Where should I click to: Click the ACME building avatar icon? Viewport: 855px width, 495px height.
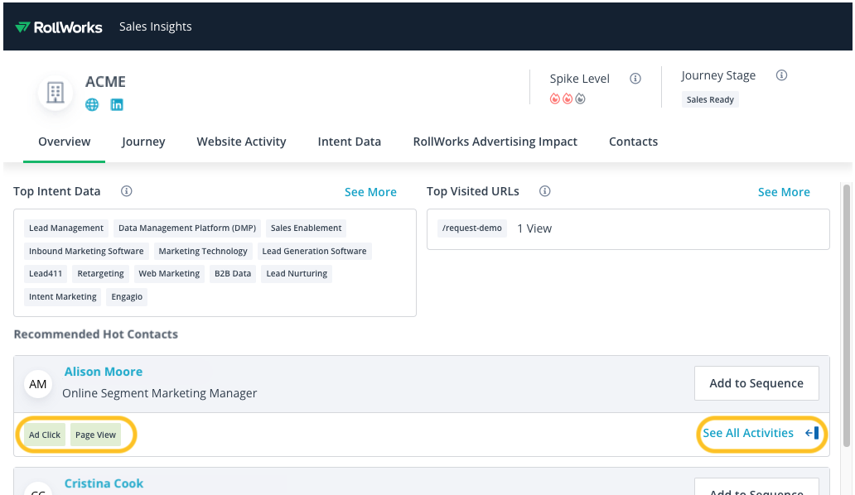tap(55, 93)
